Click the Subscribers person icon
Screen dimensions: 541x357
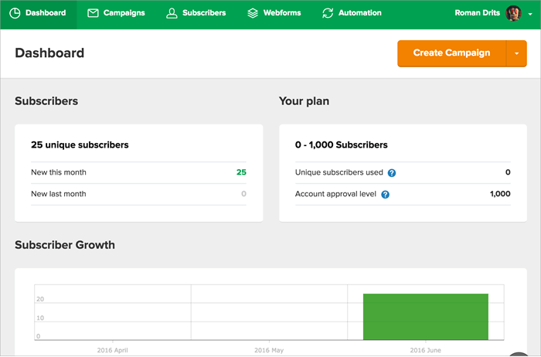pyautogui.click(x=172, y=13)
